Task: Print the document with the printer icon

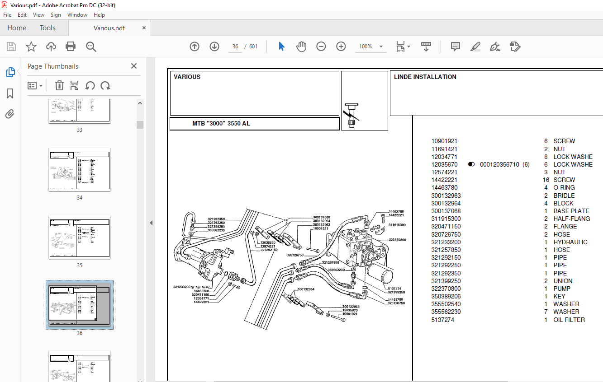Action: coord(71,47)
